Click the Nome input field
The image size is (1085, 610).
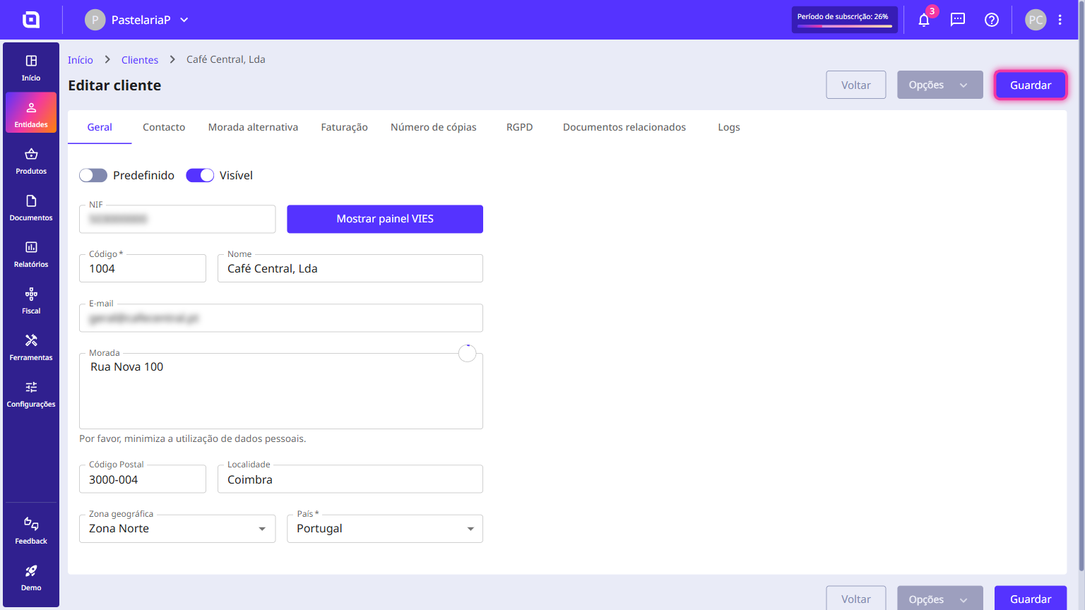(x=350, y=268)
